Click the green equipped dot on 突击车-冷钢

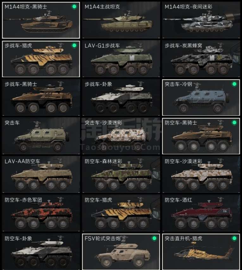(234, 84)
